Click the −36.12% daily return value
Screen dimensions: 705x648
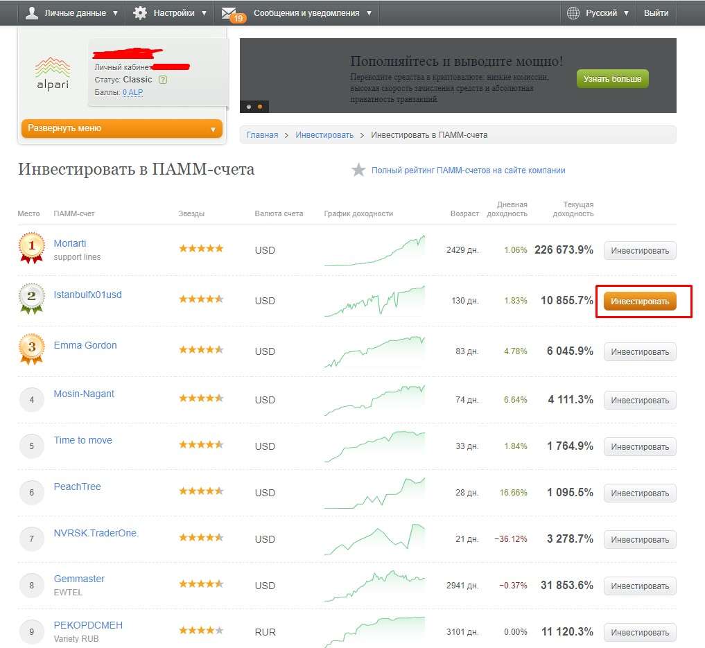[511, 538]
